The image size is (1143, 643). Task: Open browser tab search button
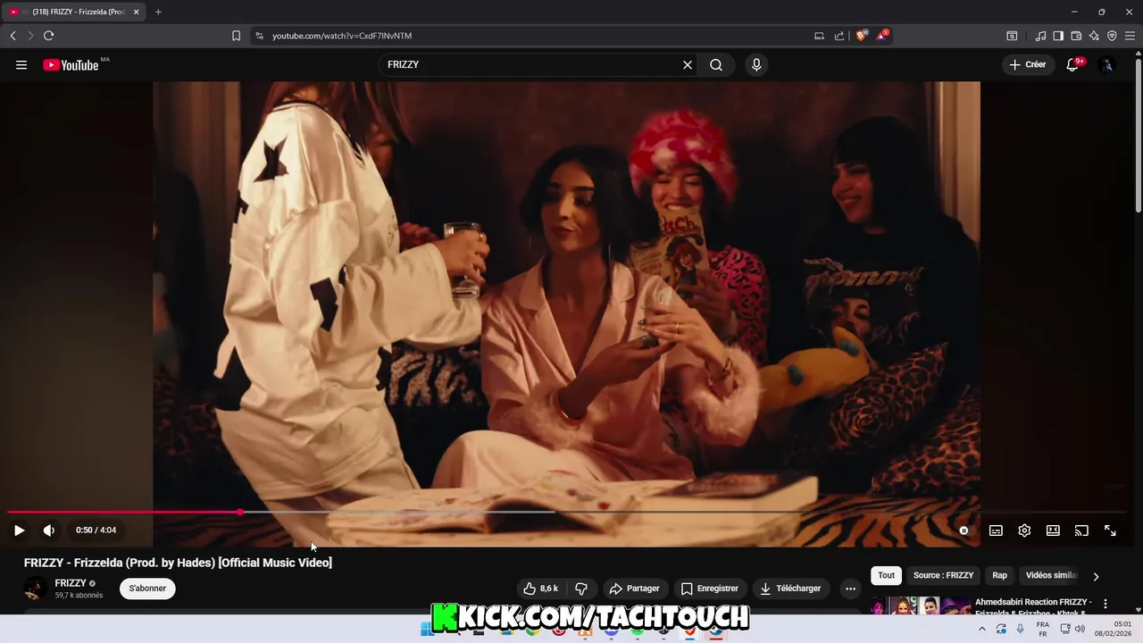point(1012,36)
